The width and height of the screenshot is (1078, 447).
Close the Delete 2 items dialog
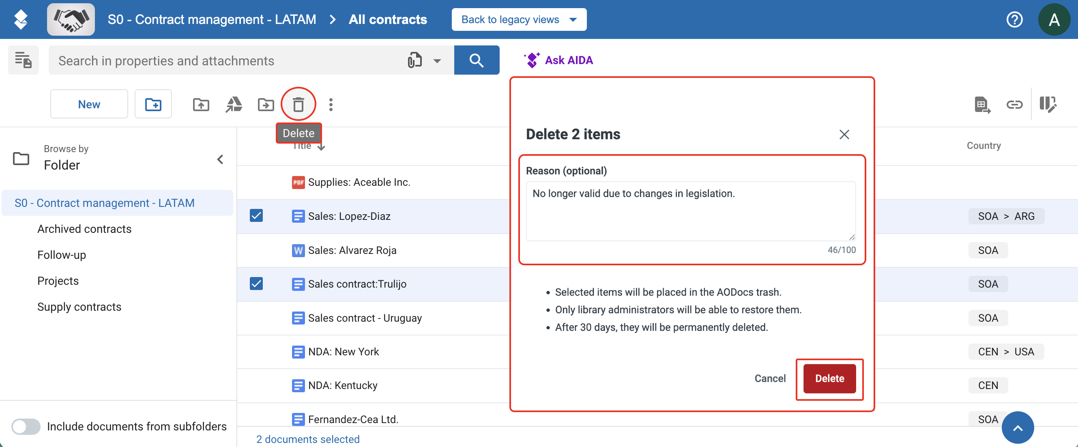(844, 134)
